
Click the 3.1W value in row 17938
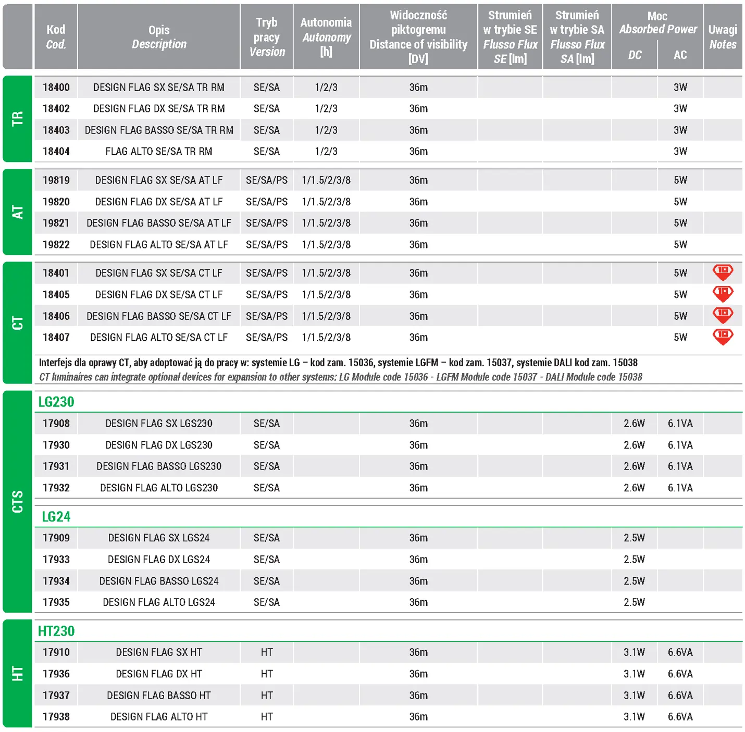coord(635,717)
